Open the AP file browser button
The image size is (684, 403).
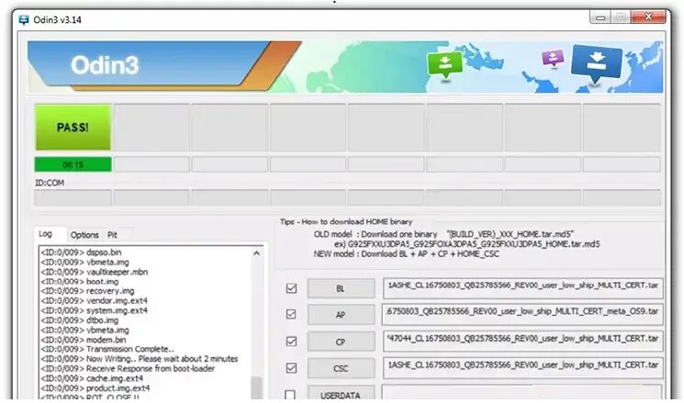coord(341,315)
